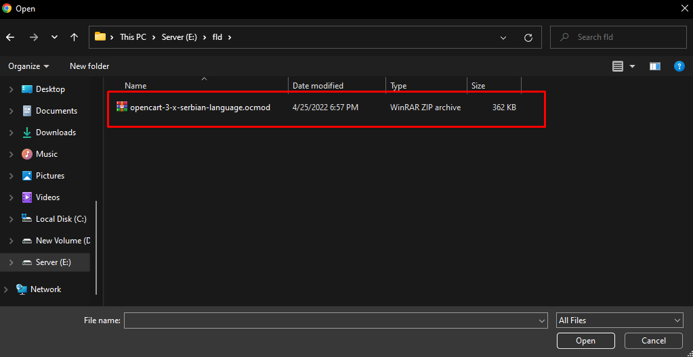Open Desktop in the navigation pane
Screen dimensions: 693x357
pos(50,89)
